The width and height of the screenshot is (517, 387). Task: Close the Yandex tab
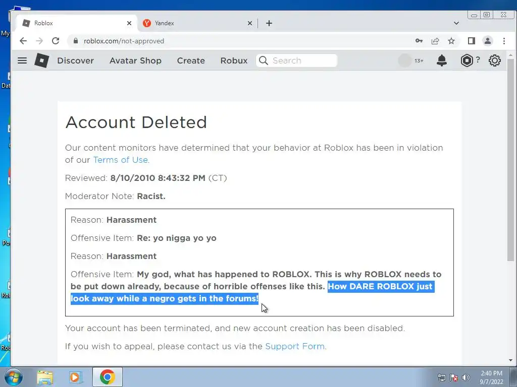tap(250, 23)
